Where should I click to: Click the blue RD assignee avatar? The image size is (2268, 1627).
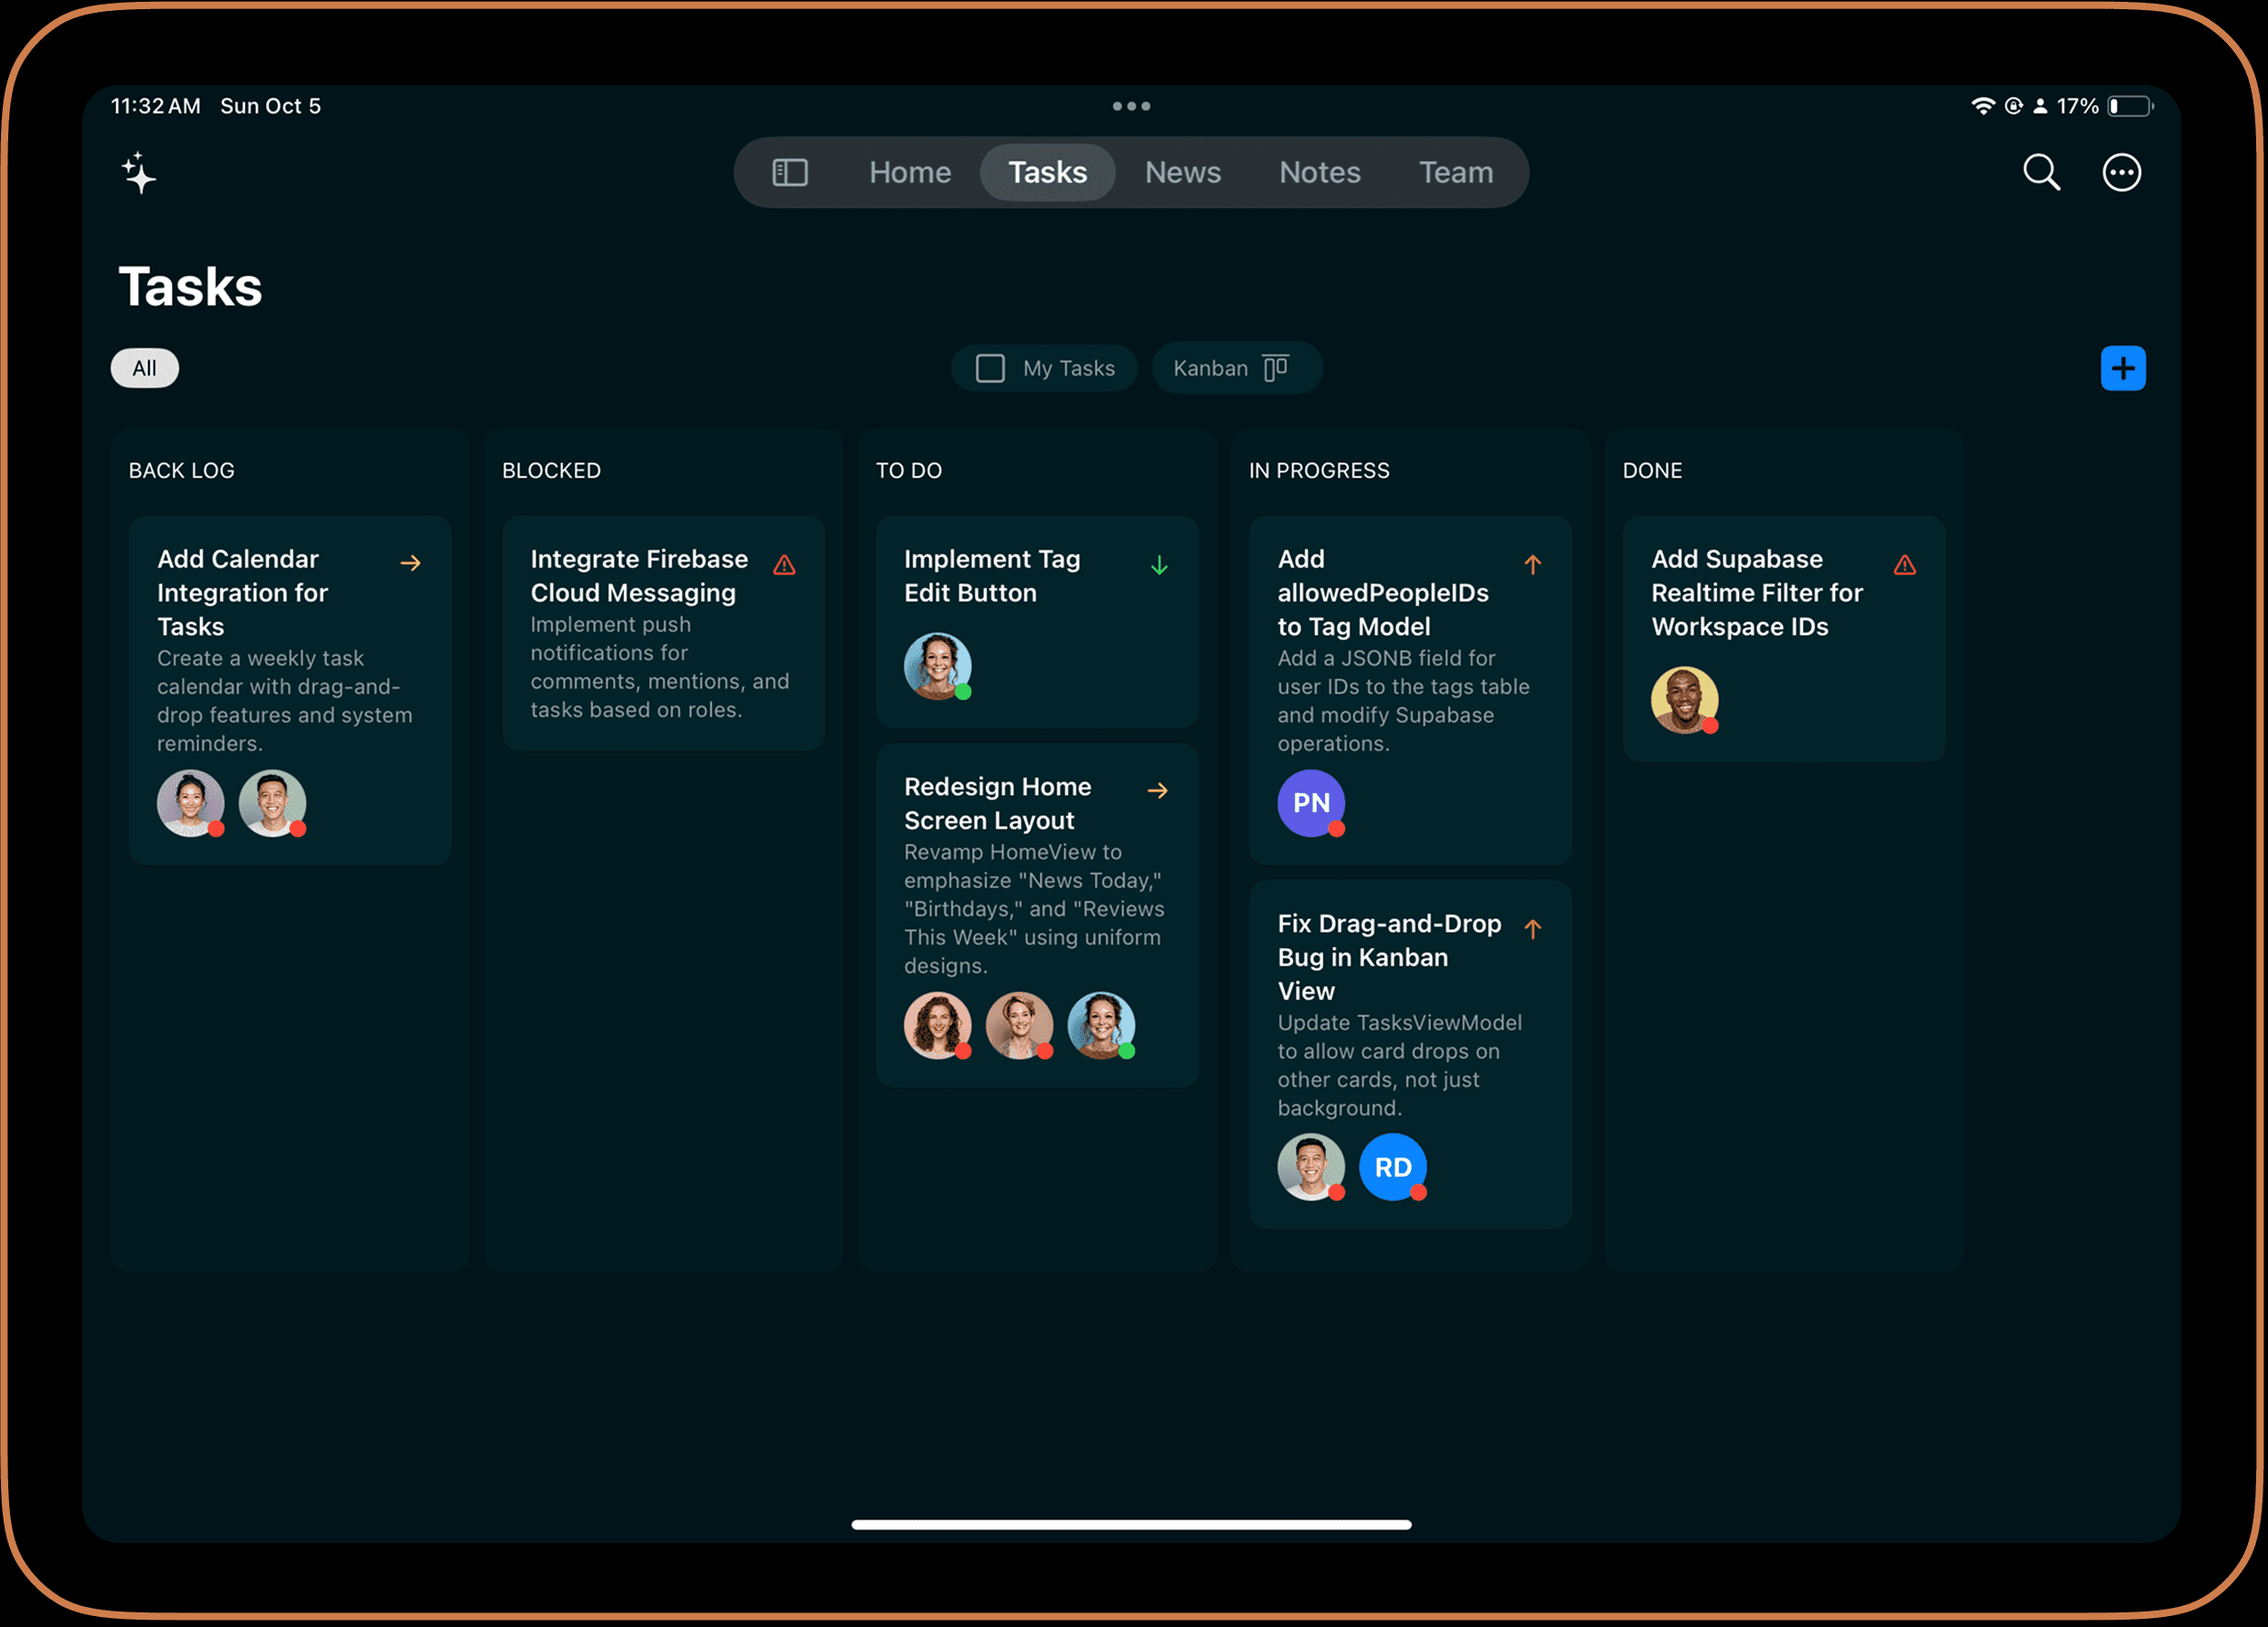tap(1392, 1167)
